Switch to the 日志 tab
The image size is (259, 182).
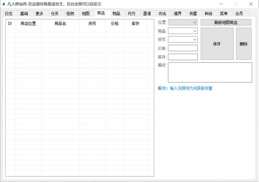pos(9,14)
